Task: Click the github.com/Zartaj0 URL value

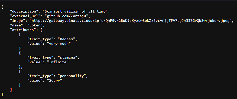Action: (67, 16)
